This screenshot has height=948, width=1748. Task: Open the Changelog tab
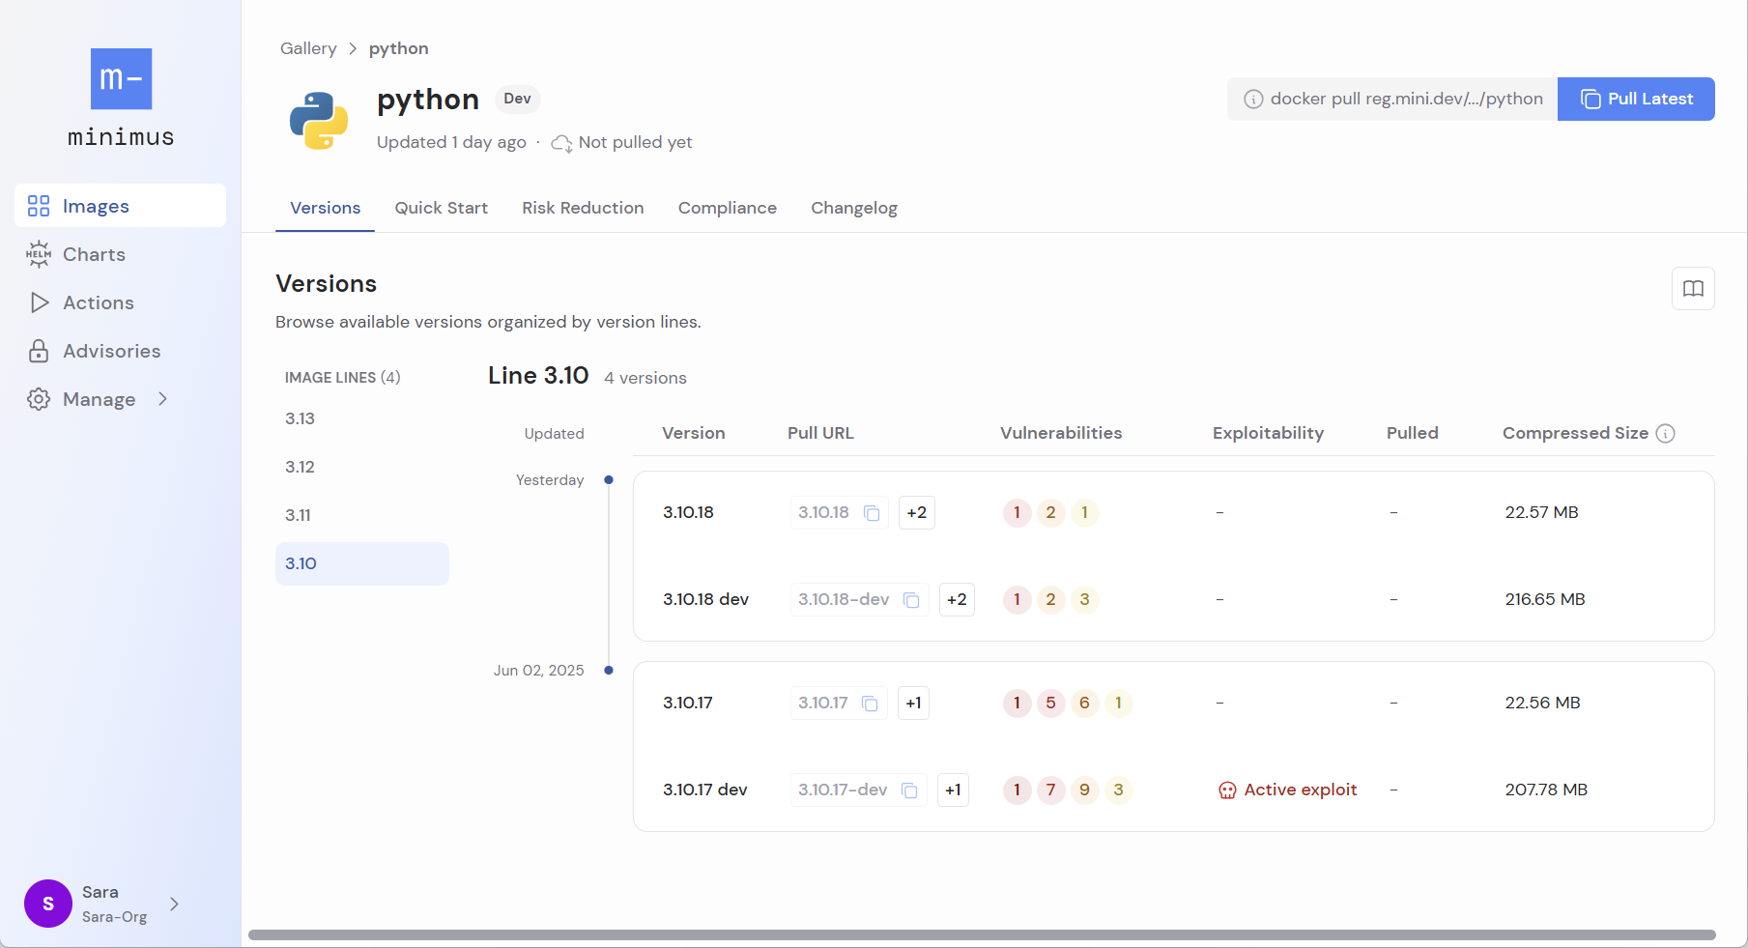pos(854,208)
